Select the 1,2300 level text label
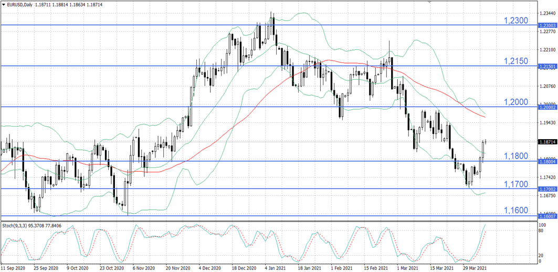This screenshot has width=558, height=272. [x=516, y=20]
